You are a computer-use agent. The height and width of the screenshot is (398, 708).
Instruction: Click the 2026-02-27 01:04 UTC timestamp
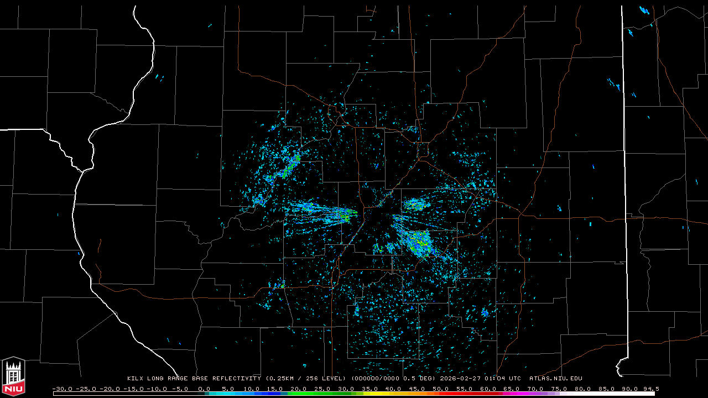point(480,379)
